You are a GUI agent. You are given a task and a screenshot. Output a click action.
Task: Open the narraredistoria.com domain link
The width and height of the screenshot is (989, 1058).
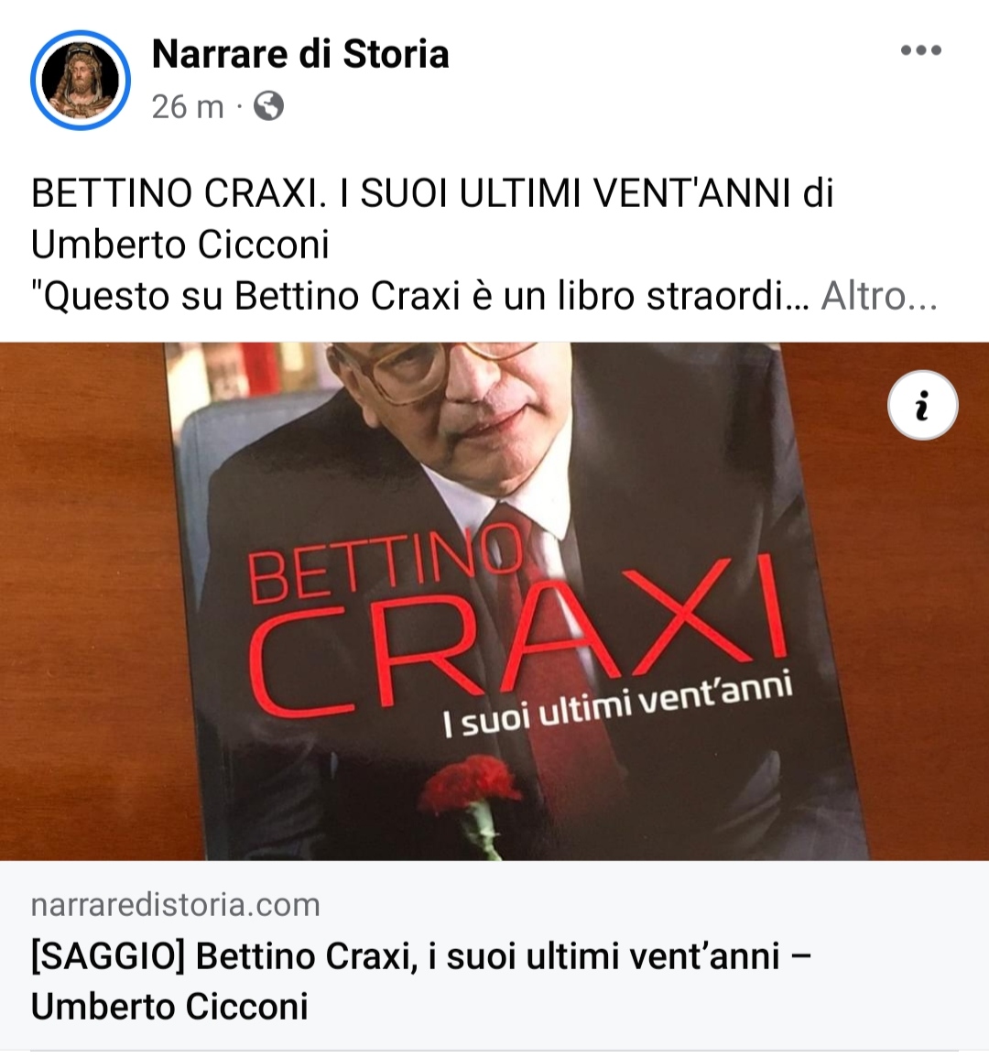(176, 905)
